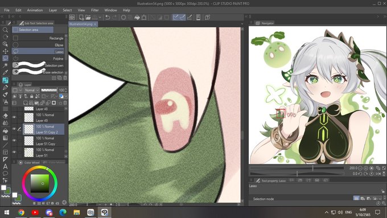Toggle the second snap button in command bar

click(182, 17)
